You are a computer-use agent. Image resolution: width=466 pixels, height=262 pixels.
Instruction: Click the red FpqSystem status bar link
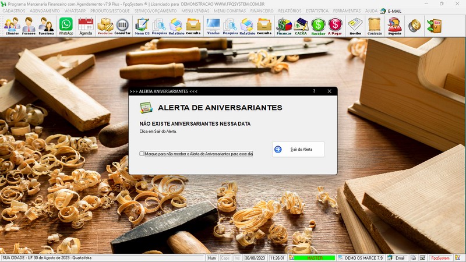(x=440, y=258)
